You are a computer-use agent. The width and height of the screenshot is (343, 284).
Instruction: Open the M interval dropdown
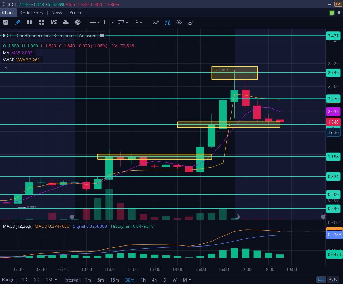pos(187,280)
